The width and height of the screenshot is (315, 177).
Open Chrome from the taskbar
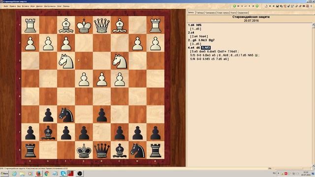pyautogui.click(x=47, y=174)
